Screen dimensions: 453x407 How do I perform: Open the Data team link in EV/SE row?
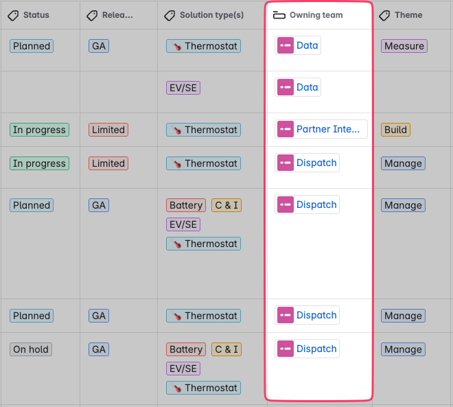pyautogui.click(x=307, y=87)
